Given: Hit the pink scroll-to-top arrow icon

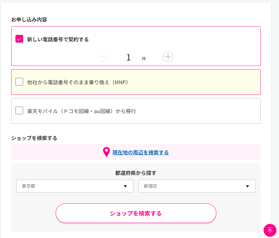Looking at the screenshot, I should pos(270,230).
